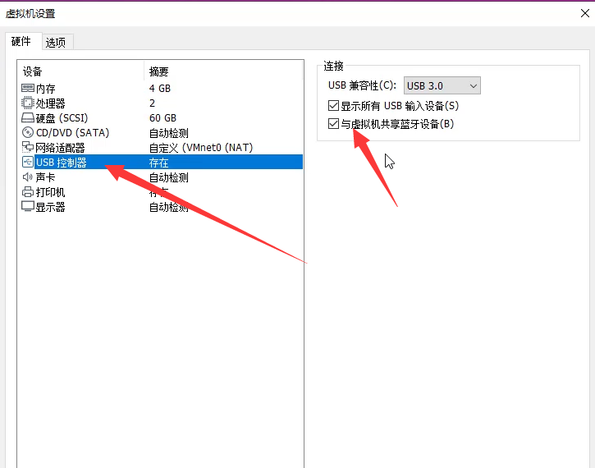Click the hard disk (SCSI) icon
595x468 pixels.
click(28, 118)
